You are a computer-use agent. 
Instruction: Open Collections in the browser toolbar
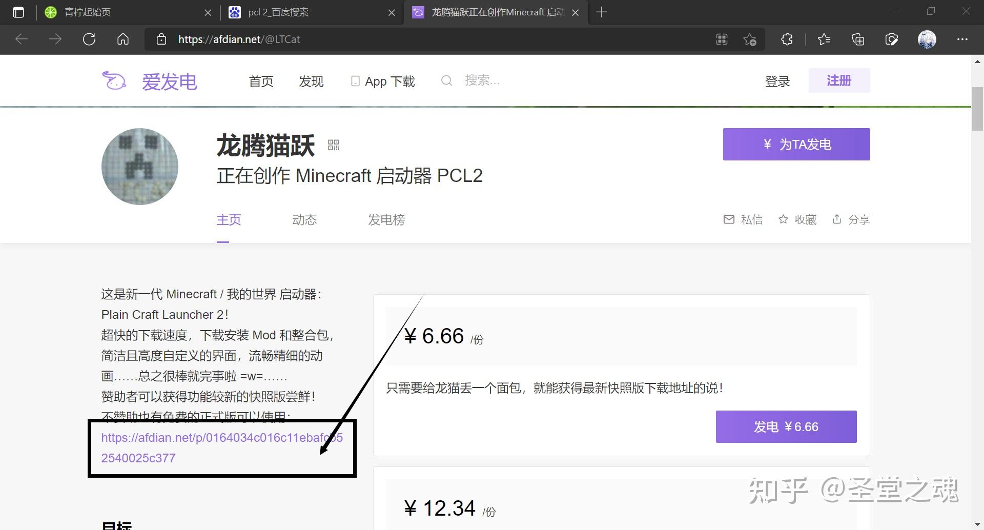point(857,39)
